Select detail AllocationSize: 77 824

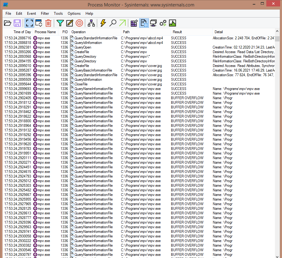(243, 75)
